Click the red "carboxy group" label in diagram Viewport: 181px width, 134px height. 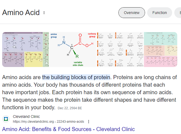pyautogui.click(x=92, y=35)
